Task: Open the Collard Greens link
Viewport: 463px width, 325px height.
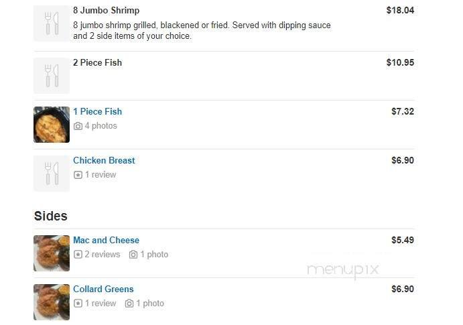Action: pyautogui.click(x=103, y=289)
